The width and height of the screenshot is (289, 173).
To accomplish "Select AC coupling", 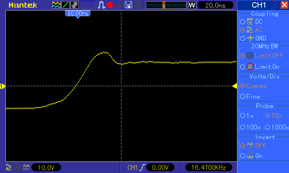I will [x=251, y=30].
